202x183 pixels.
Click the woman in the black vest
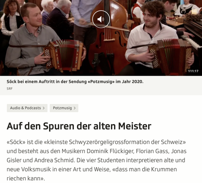click(x=11, y=18)
